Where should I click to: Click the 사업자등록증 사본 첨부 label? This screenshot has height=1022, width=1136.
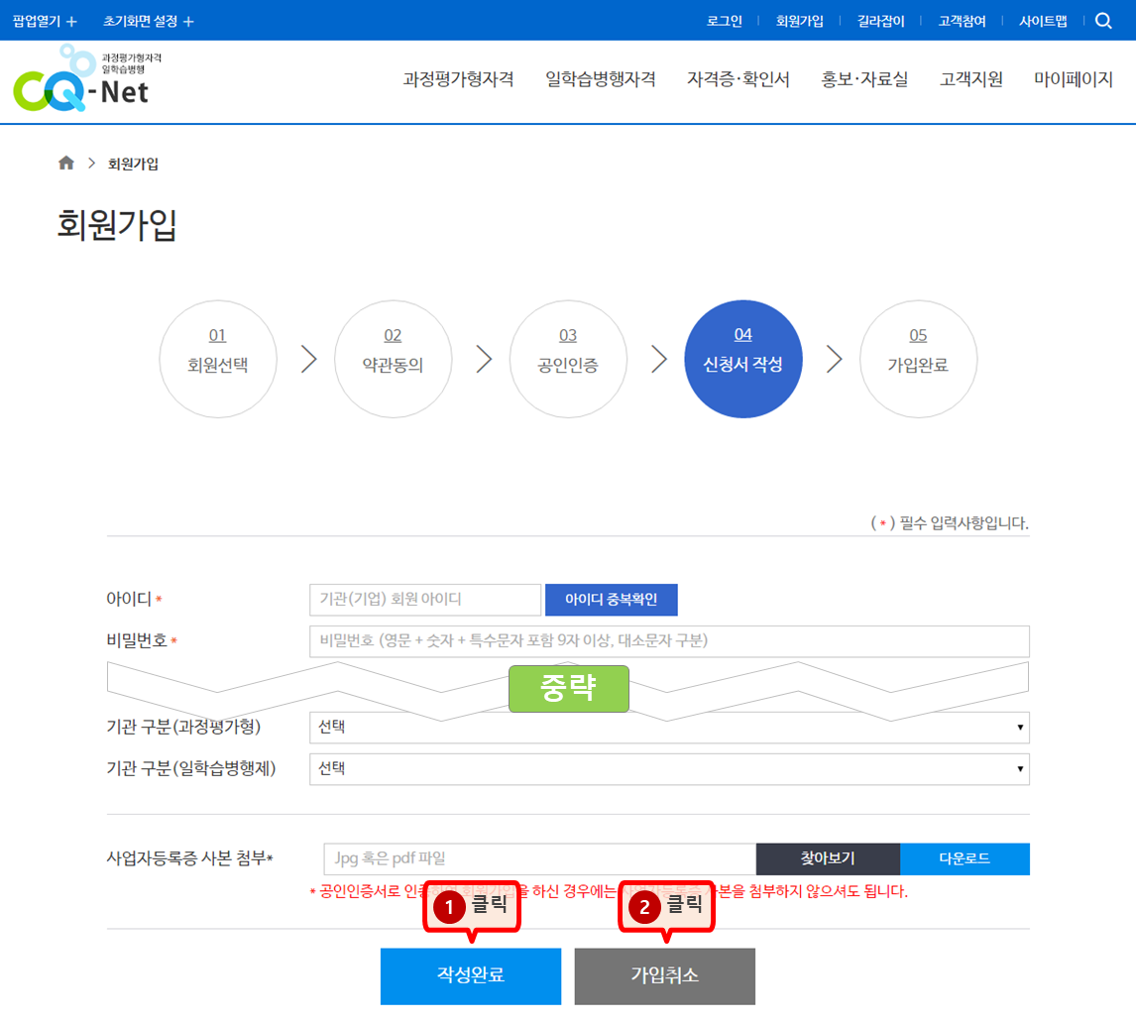click(x=189, y=858)
